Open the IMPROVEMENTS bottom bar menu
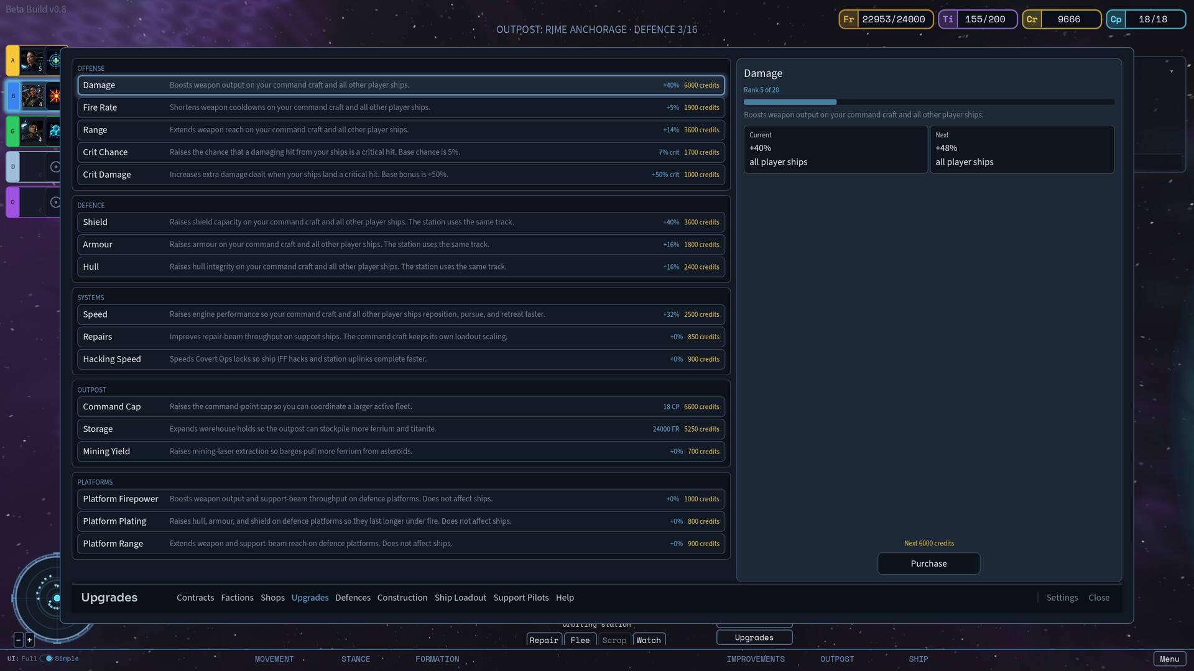The height and width of the screenshot is (671, 1194). [x=756, y=659]
